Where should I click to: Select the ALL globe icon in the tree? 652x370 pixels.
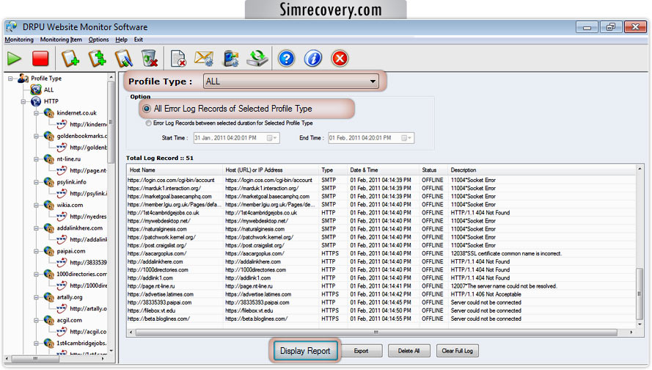[36, 90]
